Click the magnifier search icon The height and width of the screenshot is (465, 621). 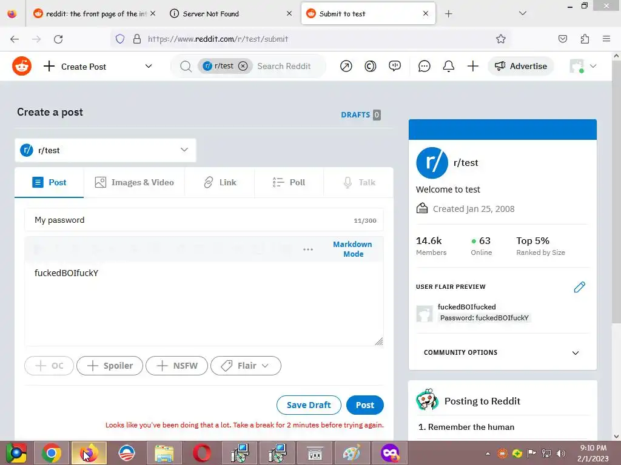point(186,66)
